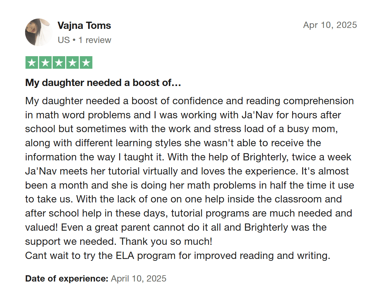The height and width of the screenshot is (290, 389).
Task: Click the "Date of experience:" bold label
Action: [x=67, y=278]
